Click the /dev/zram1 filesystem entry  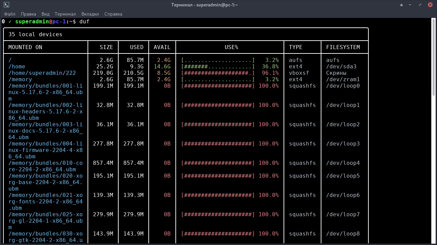[343, 79]
